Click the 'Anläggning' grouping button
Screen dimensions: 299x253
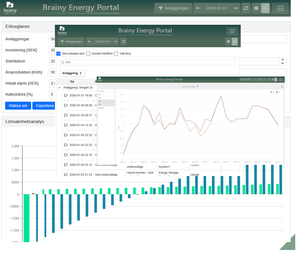click(72, 73)
